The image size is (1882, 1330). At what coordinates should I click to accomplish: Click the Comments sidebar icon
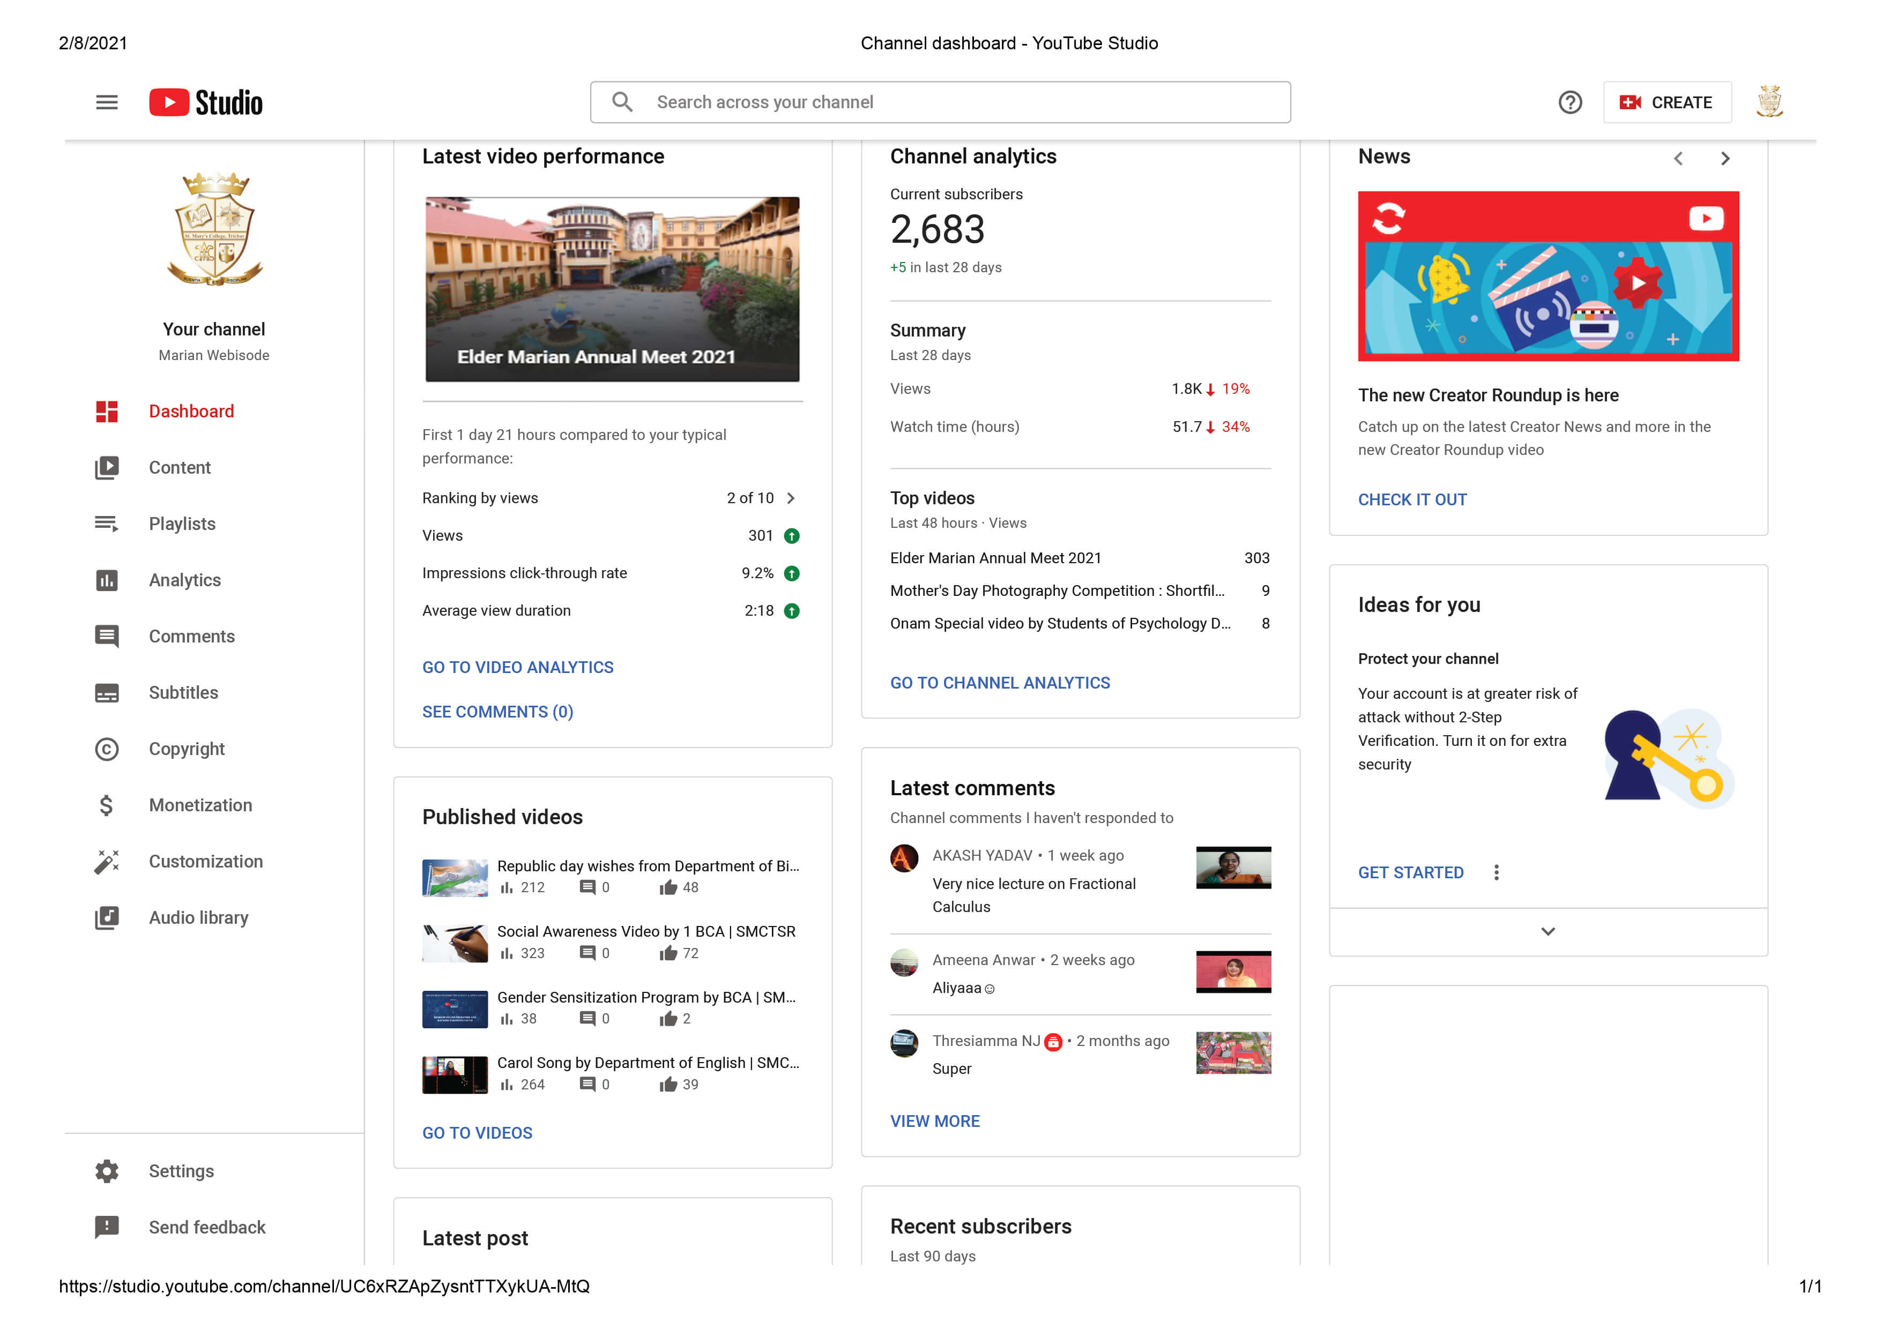click(x=107, y=637)
